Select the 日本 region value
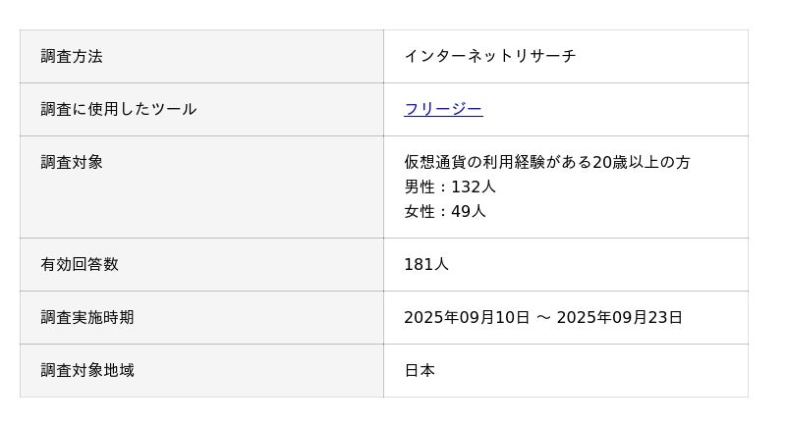786x427 pixels. (x=420, y=370)
